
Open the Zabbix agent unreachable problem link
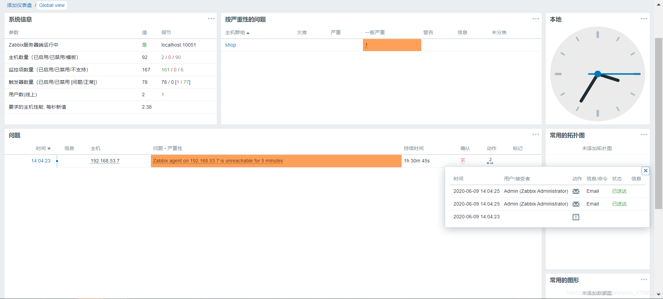click(218, 161)
